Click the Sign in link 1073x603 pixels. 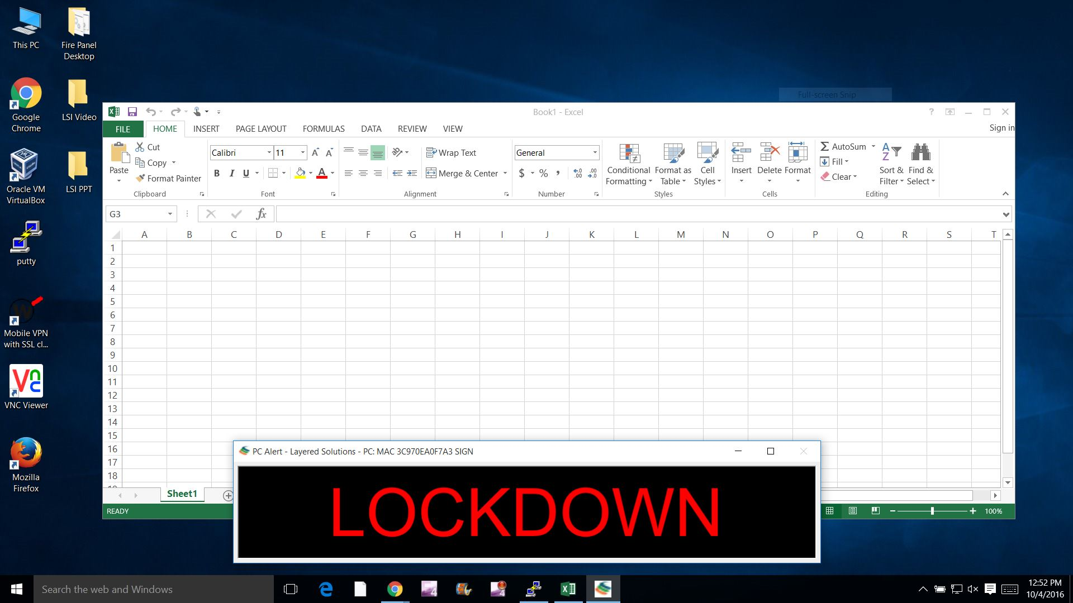pos(1001,128)
